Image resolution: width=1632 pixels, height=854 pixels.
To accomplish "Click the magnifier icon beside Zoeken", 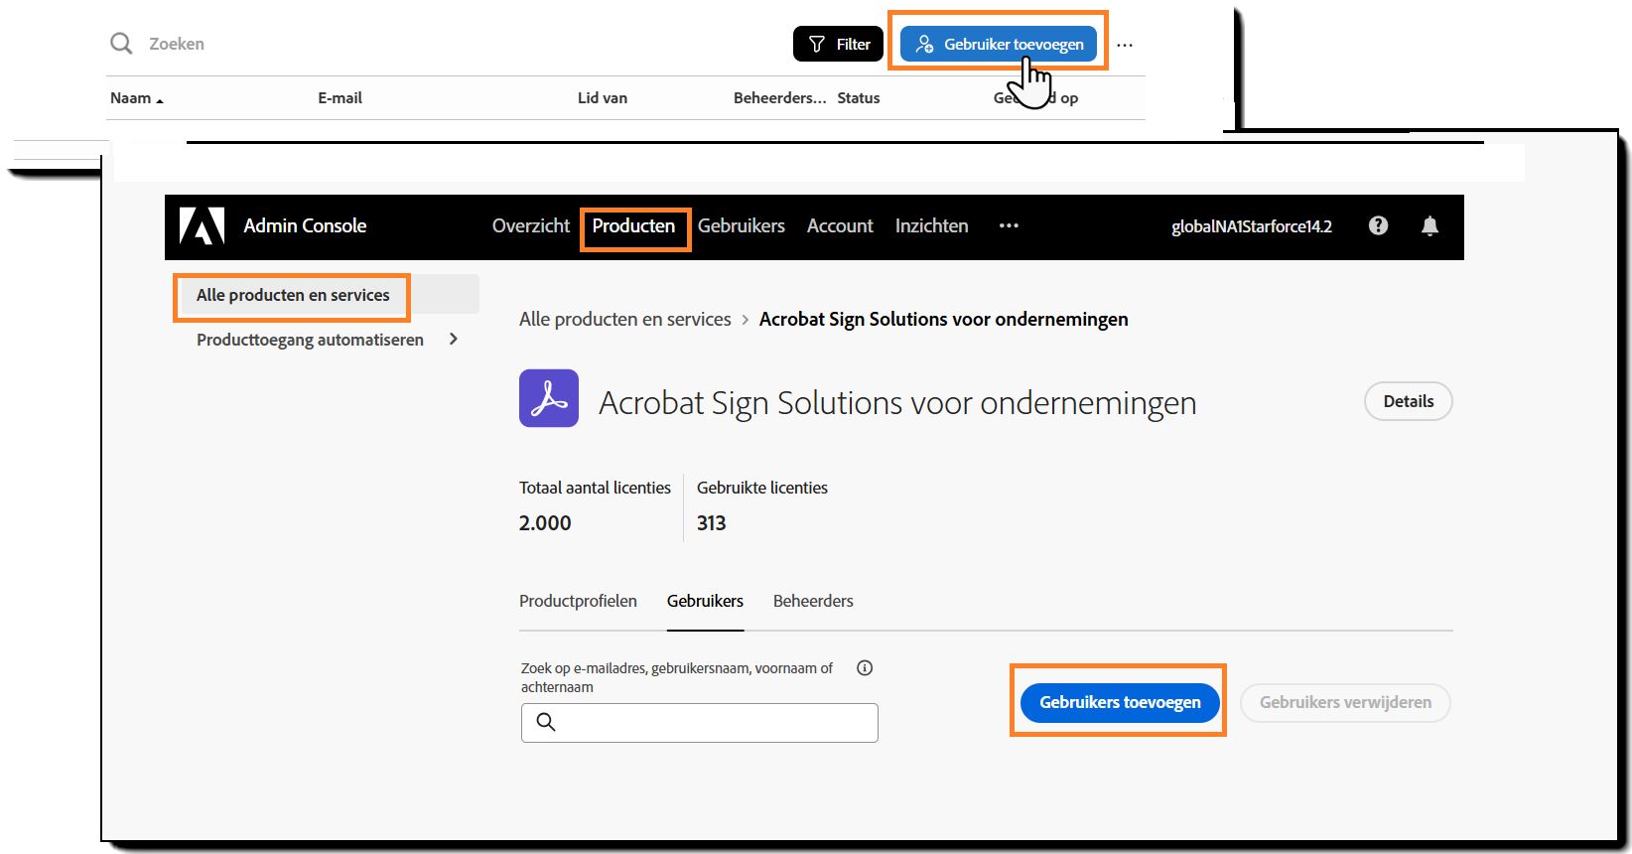I will (121, 44).
